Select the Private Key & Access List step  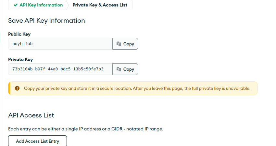pyautogui.click(x=100, y=5)
